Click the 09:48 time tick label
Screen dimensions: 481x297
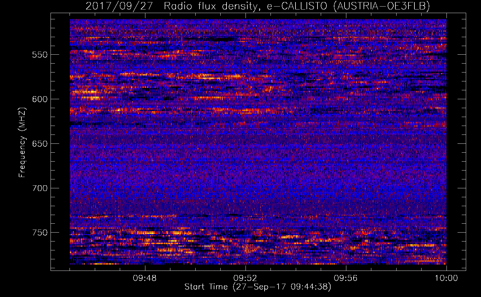coord(145,278)
